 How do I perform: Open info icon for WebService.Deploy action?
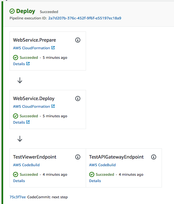[78, 99]
